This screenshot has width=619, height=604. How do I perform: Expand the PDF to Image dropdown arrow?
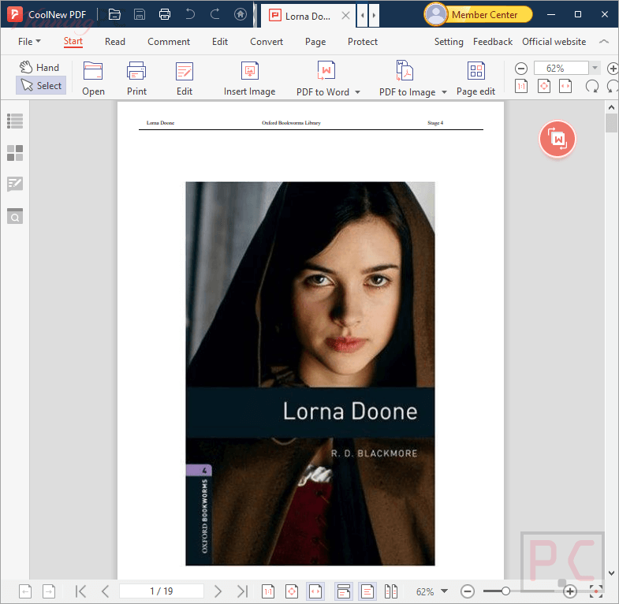click(x=444, y=92)
